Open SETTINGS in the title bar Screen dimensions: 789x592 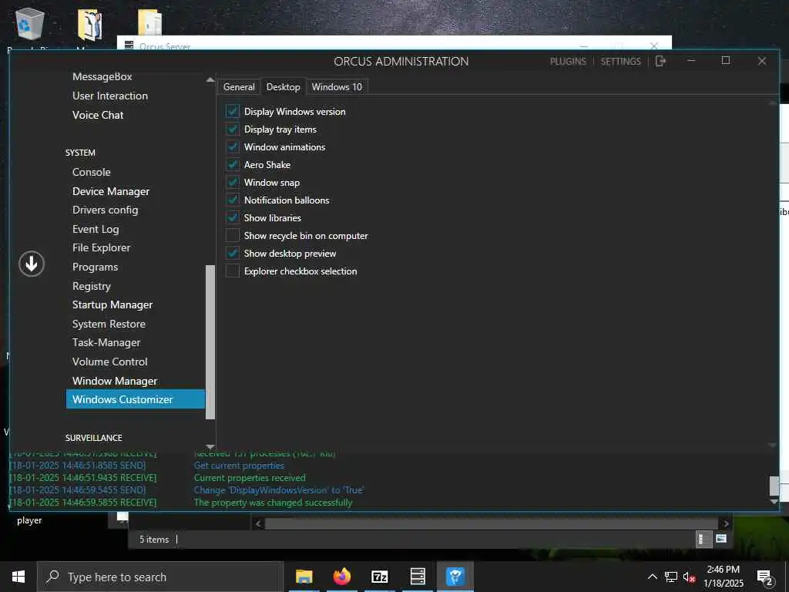click(620, 62)
